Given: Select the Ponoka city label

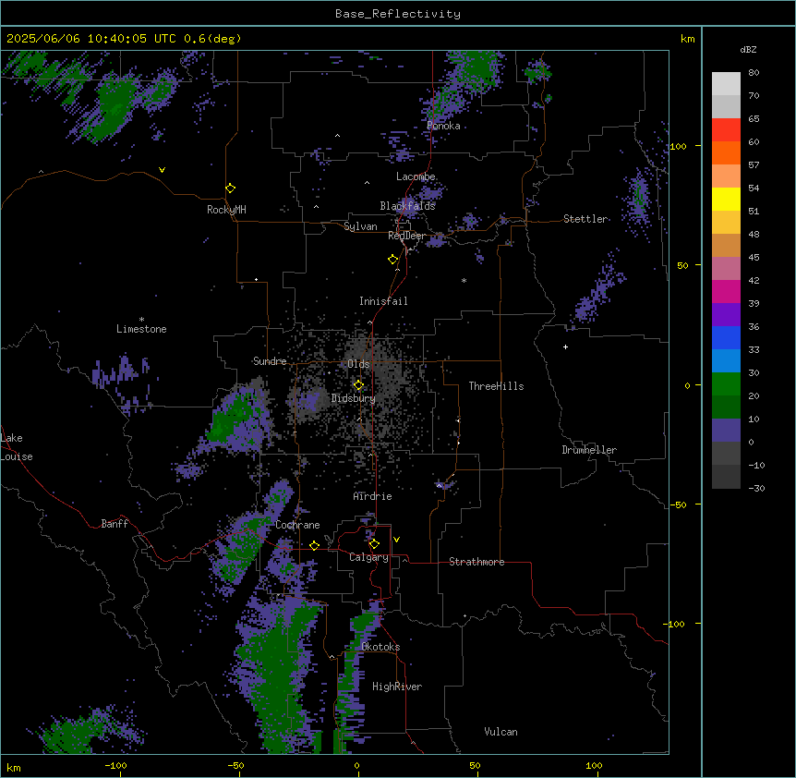Looking at the screenshot, I should pyautogui.click(x=443, y=126).
